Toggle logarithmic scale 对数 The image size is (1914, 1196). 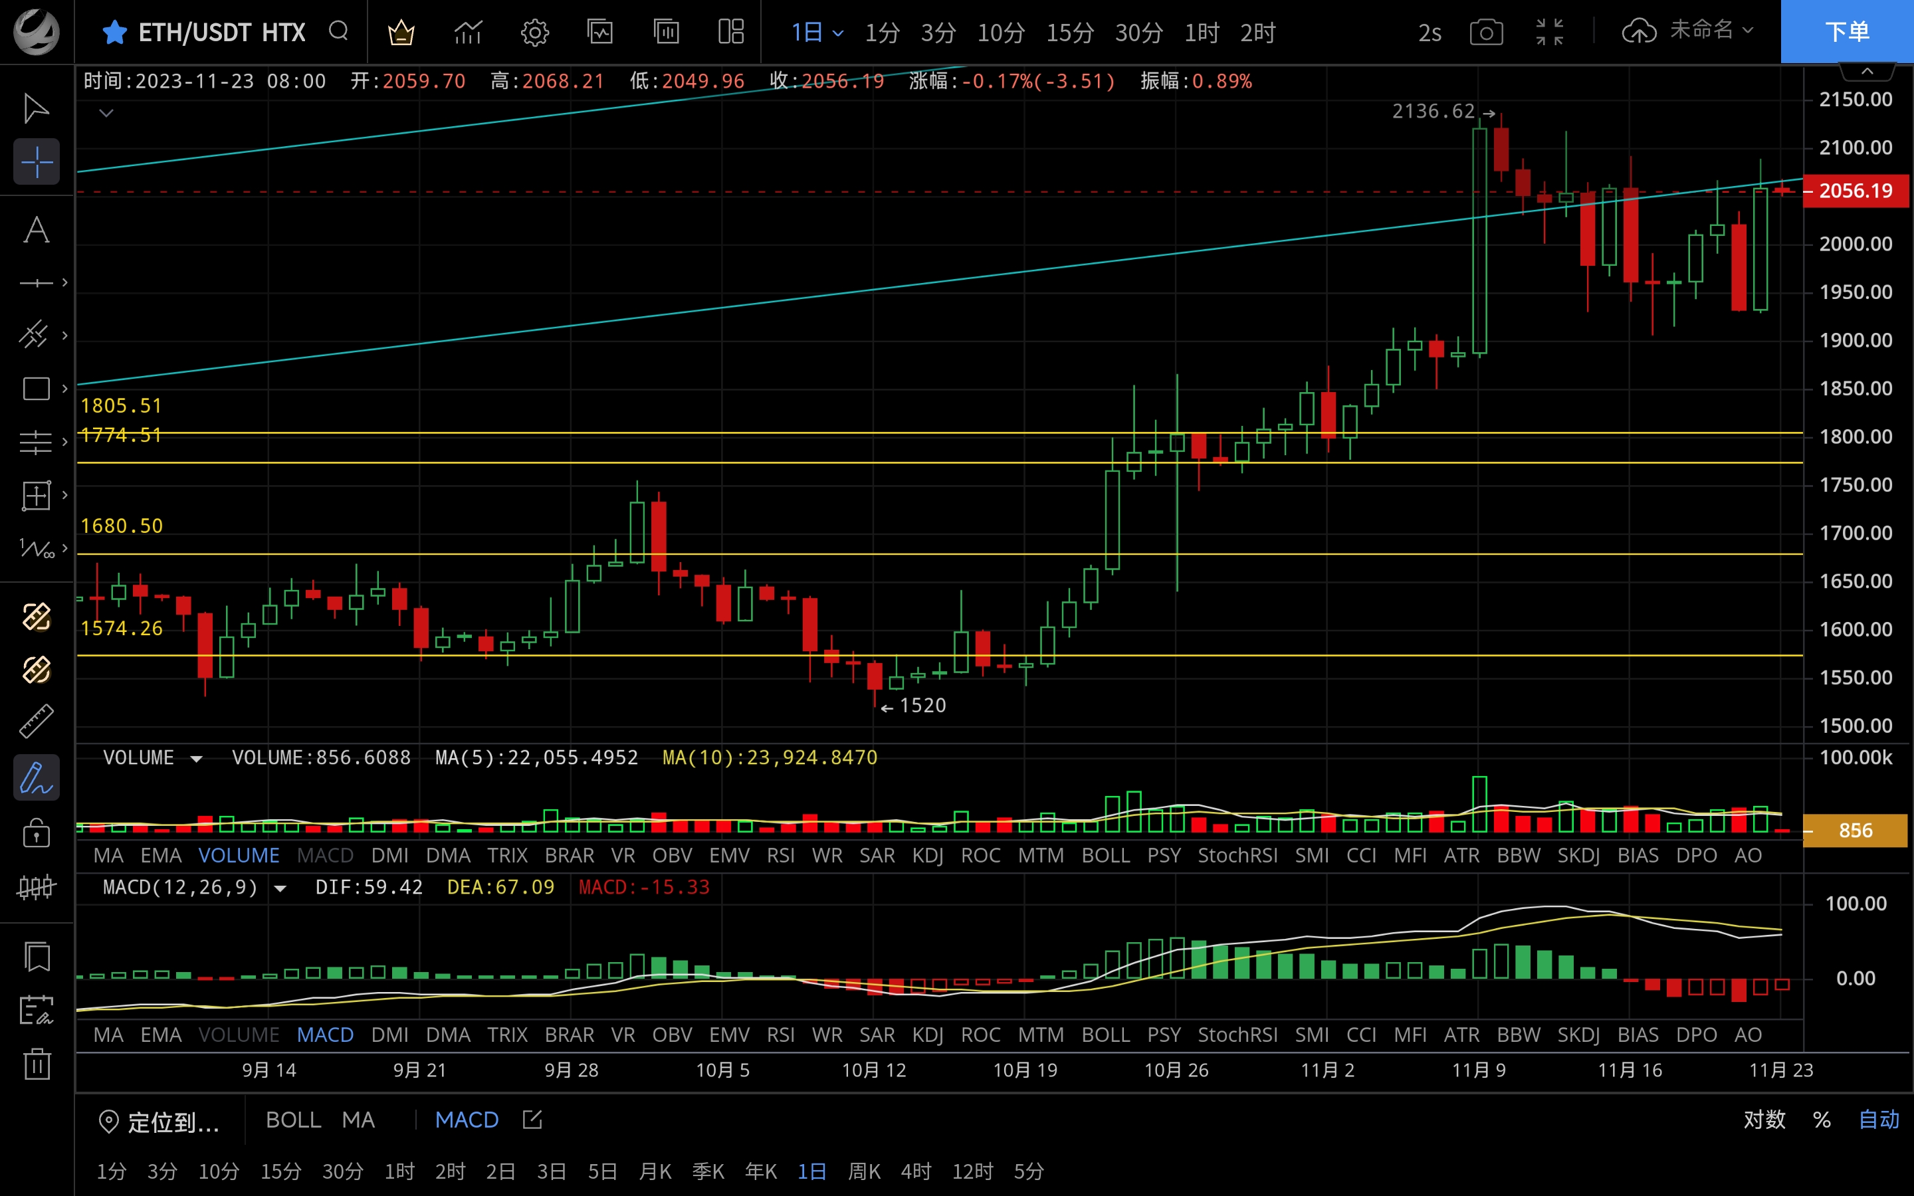pyautogui.click(x=1764, y=1120)
